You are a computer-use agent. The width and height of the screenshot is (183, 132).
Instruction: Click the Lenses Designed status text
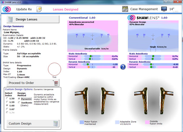point(65,9)
